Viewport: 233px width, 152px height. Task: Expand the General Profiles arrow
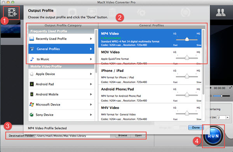[x=91, y=49]
